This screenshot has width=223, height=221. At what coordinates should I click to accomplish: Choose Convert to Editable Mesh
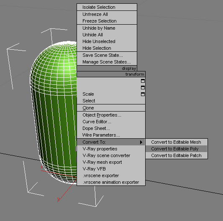(x=177, y=142)
